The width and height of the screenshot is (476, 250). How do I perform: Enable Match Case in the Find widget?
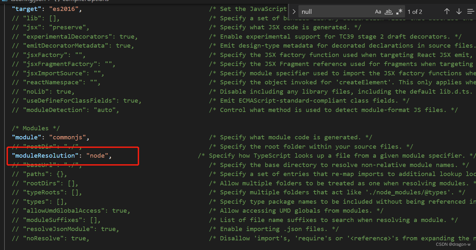pos(378,11)
